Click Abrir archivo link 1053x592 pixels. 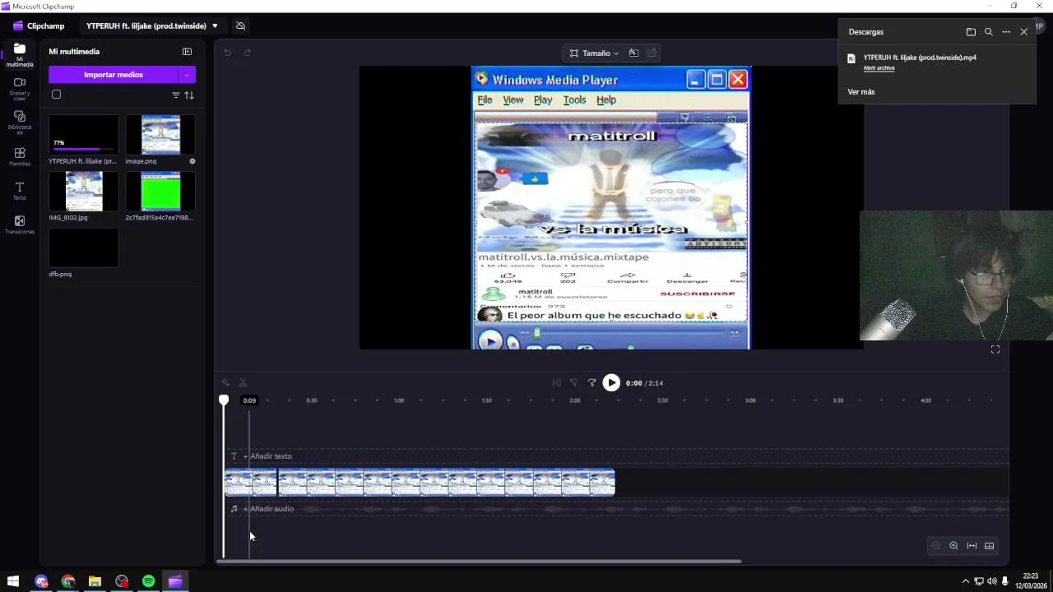pos(879,68)
